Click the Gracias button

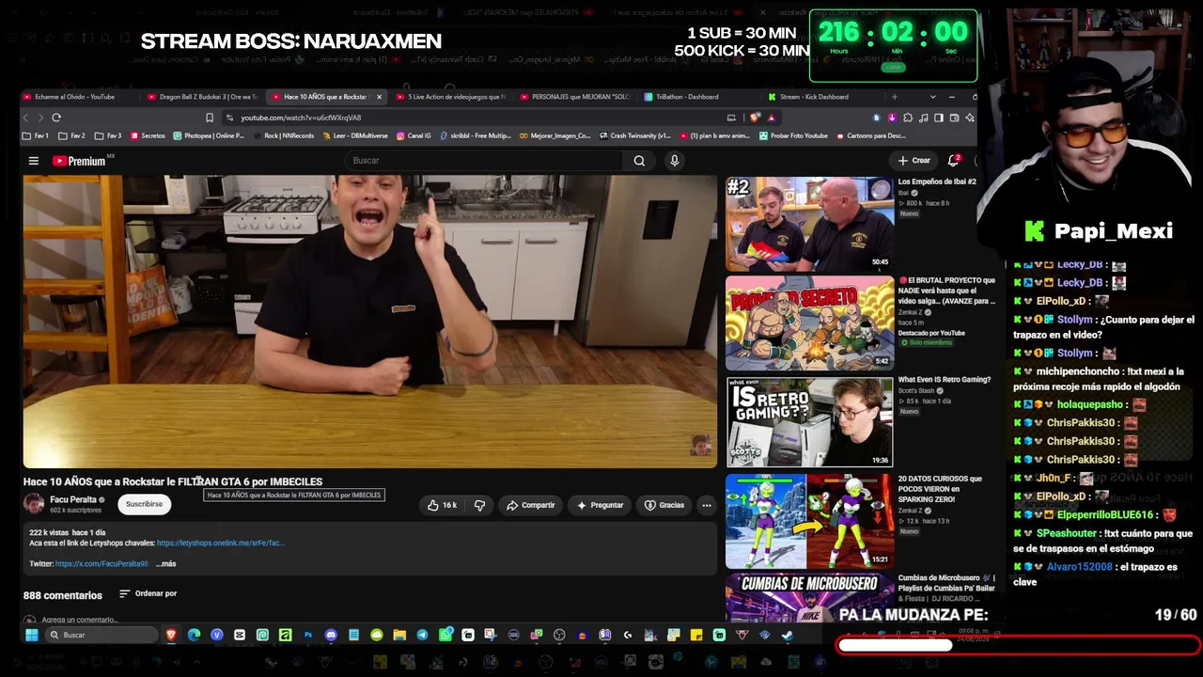[664, 505]
